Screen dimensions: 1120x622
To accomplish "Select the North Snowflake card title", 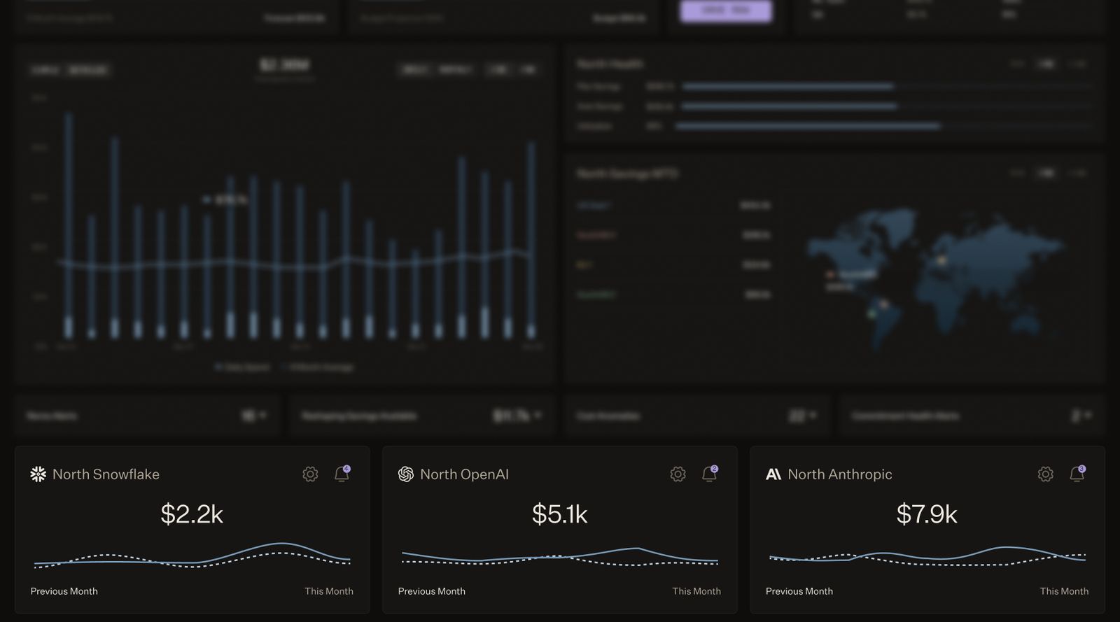I will 106,474.
